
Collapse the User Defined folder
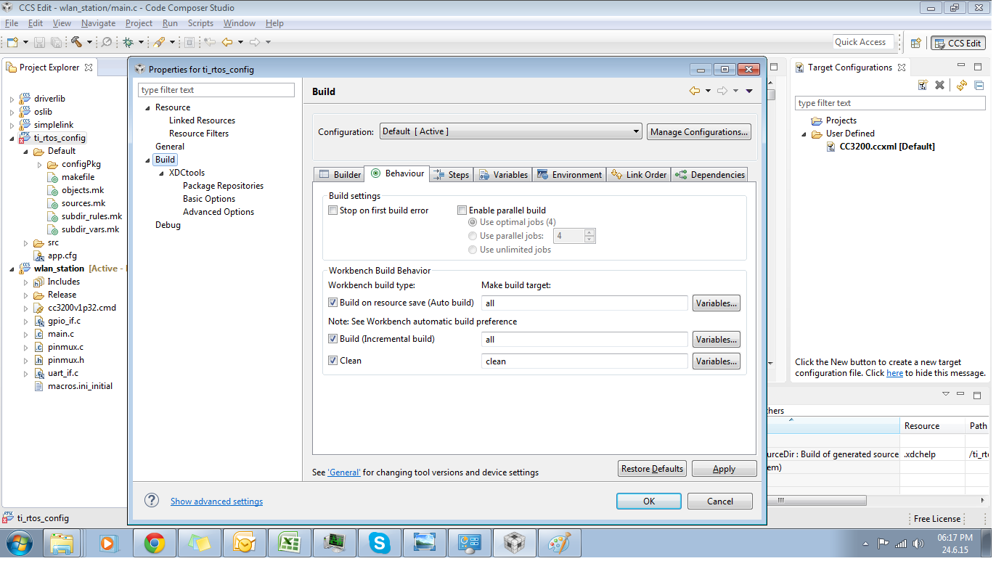(x=804, y=134)
